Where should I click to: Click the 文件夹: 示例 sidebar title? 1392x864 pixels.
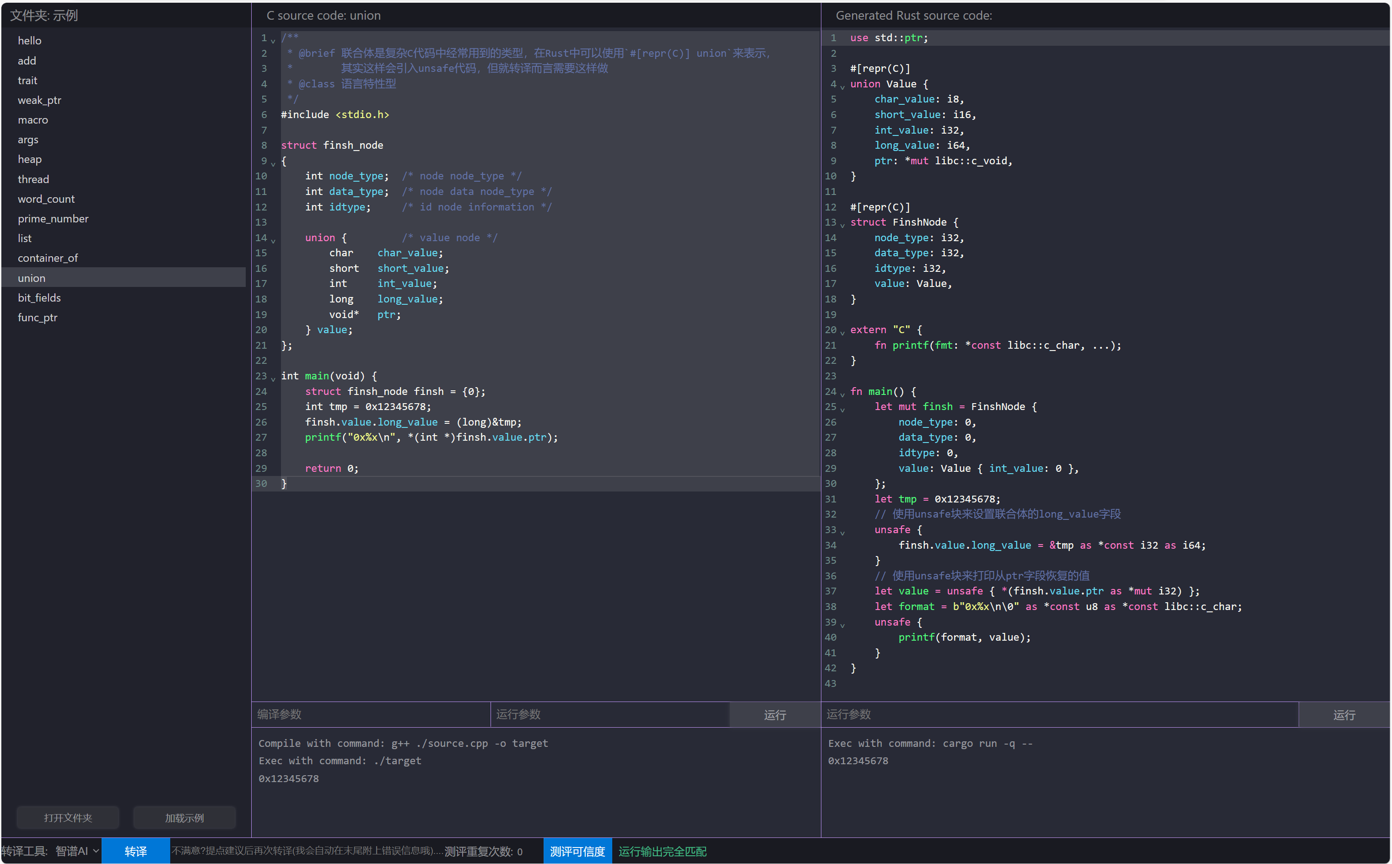[44, 16]
